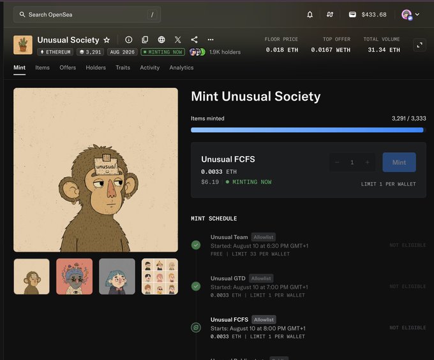The image size is (434, 360).
Task: Open the collection website globe icon
Action: click(x=161, y=40)
